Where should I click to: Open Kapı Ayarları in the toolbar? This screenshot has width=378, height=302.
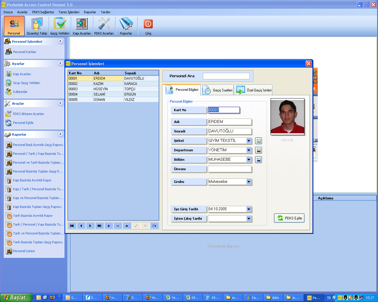(x=82, y=26)
